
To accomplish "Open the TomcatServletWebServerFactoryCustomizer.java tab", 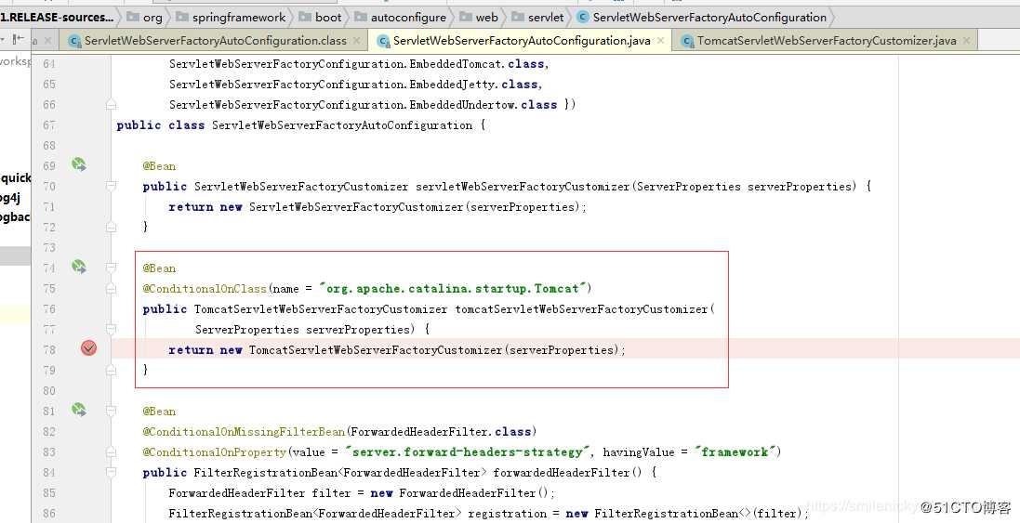I will coord(827,41).
